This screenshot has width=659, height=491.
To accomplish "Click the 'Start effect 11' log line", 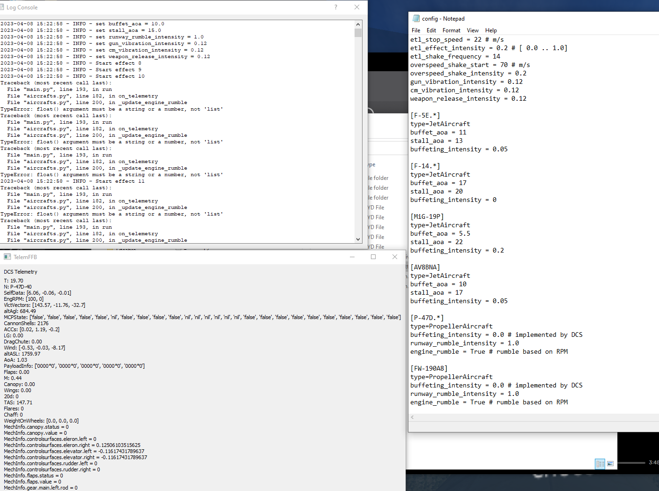I will tap(73, 181).
